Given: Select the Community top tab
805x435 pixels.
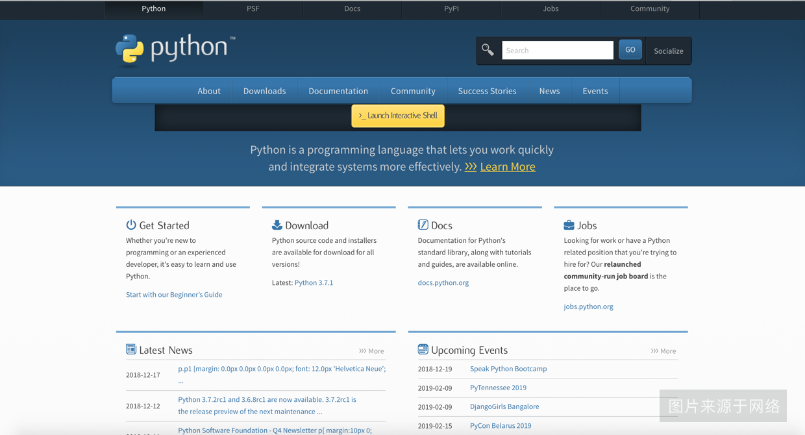Looking at the screenshot, I should 650,9.
